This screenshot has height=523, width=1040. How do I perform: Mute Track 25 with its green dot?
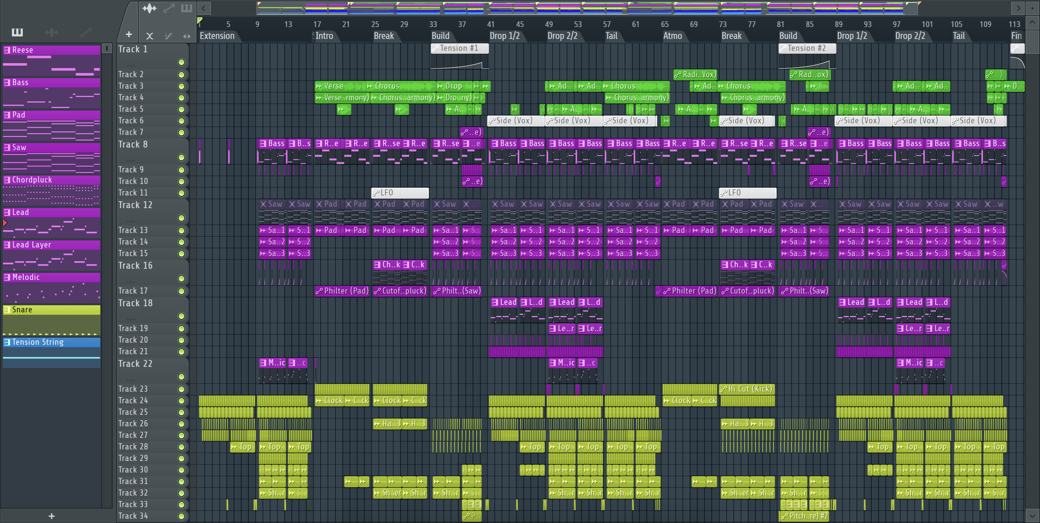click(x=181, y=413)
